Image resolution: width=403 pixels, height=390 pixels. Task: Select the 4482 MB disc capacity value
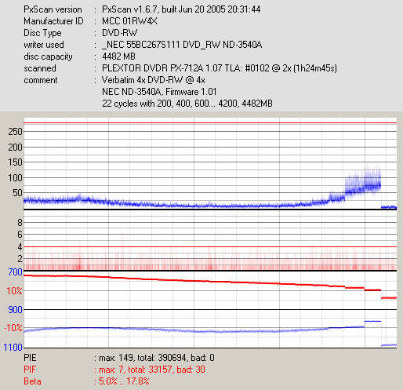[118, 56]
